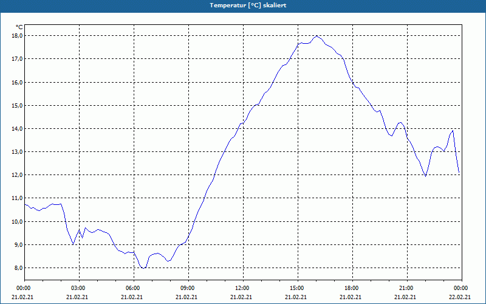Select the 14,0 y-axis value
Image resolution: width=486 pixels, height=304 pixels.
tap(17, 128)
